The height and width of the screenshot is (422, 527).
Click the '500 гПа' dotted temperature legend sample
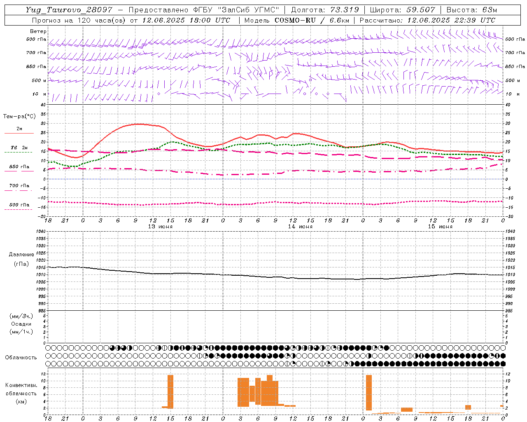point(18,209)
